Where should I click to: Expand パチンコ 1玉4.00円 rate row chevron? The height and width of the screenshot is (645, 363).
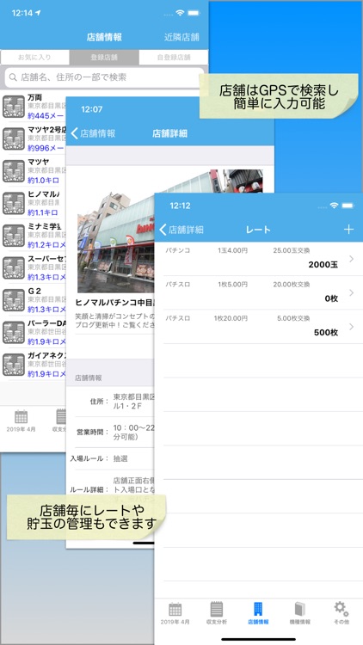tap(351, 259)
